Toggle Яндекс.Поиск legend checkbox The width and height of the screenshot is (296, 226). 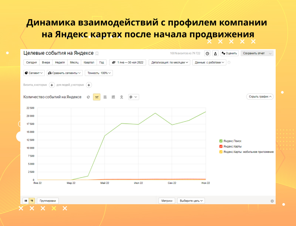[x=221, y=141]
